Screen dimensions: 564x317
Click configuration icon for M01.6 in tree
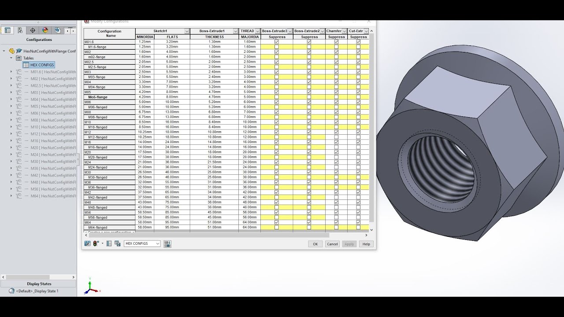(x=19, y=72)
